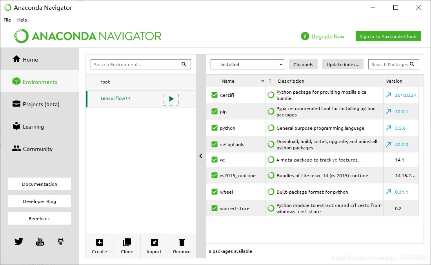Click the package type icon for vc

[x=271, y=160]
